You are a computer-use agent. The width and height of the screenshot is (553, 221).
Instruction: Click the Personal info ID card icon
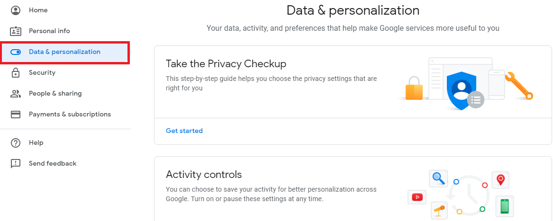[x=16, y=31]
